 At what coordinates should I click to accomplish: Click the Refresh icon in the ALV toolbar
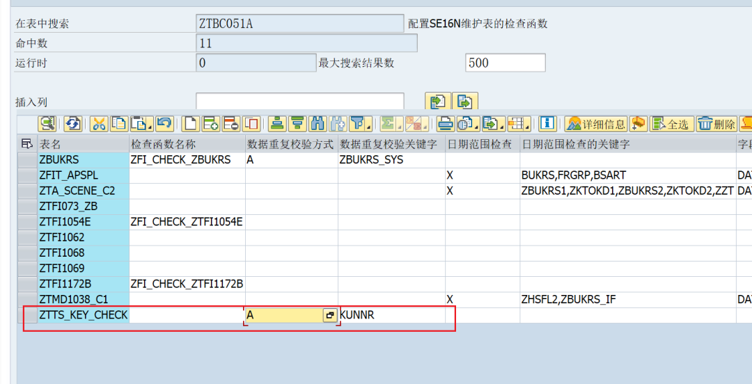(73, 123)
